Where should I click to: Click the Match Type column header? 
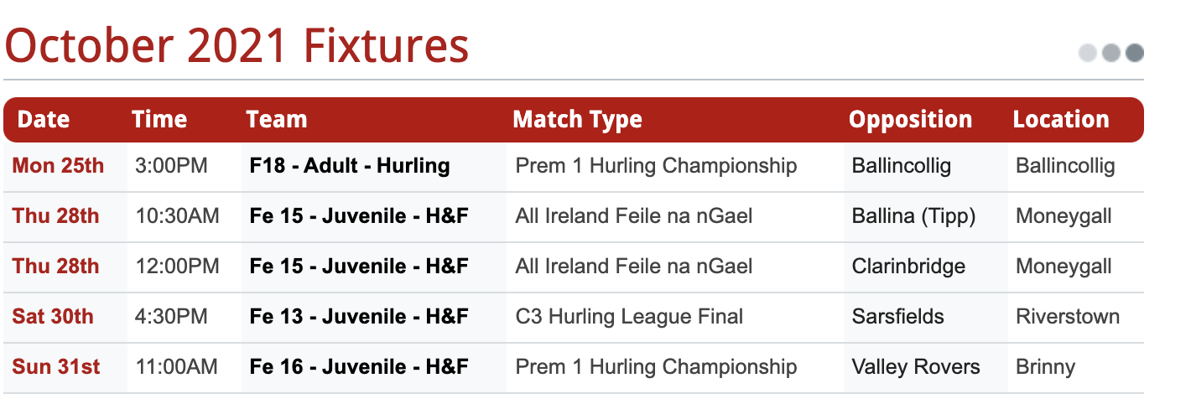coord(577,120)
